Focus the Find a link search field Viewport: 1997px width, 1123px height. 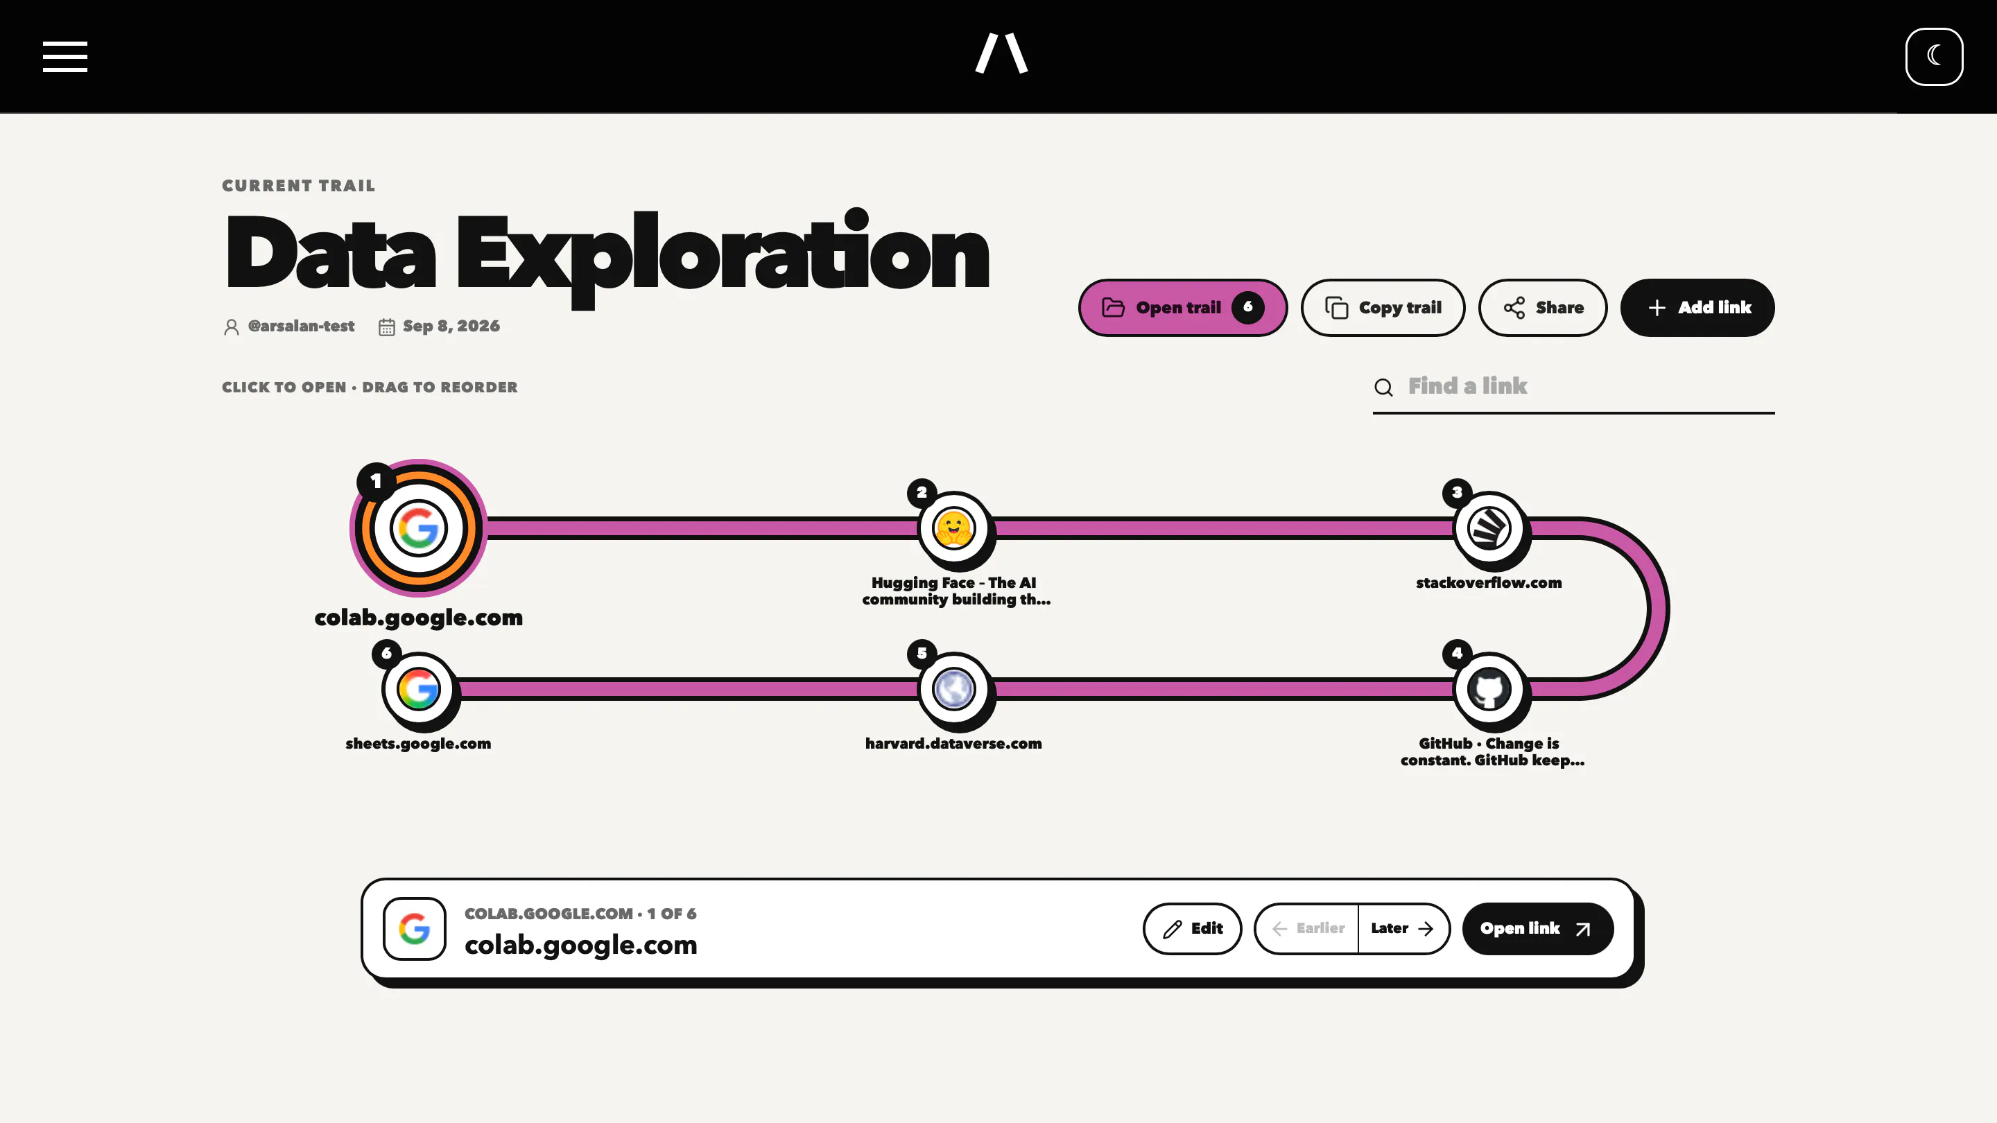[x=1573, y=387]
